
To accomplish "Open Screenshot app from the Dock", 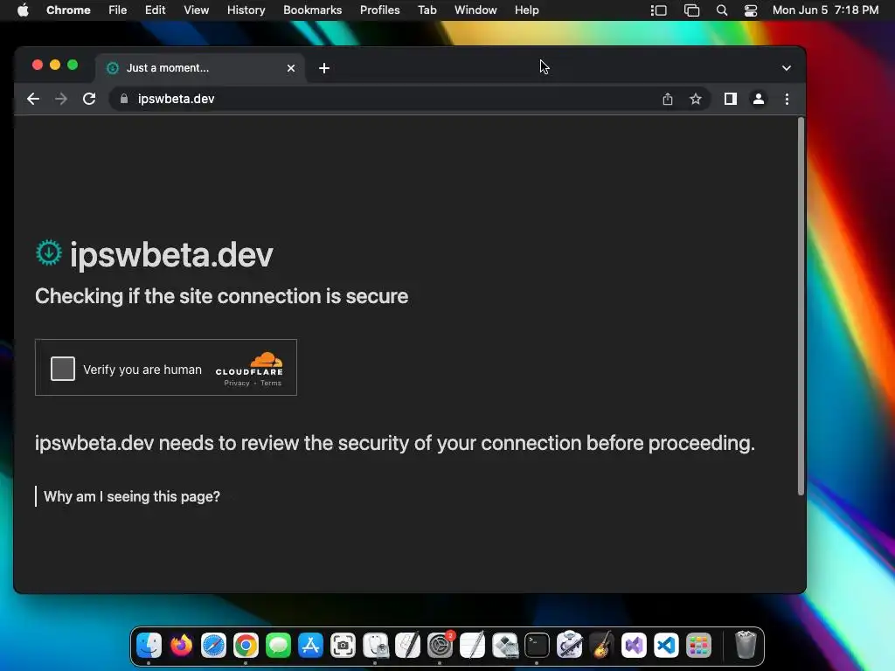I will (x=343, y=646).
